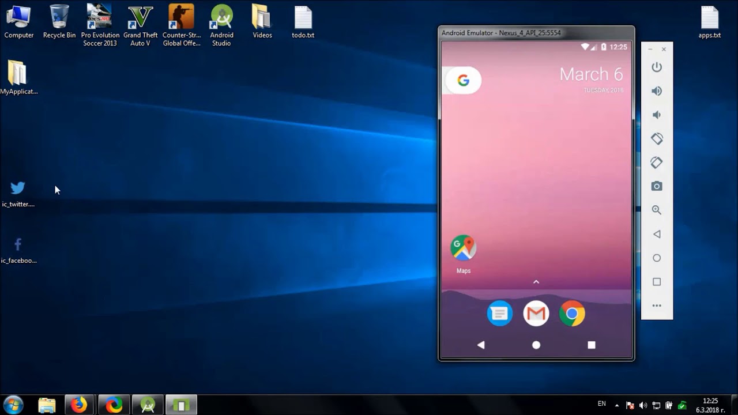This screenshot has width=738, height=415.
Task: Select the MyApplication folder on desktop
Action: tap(18, 78)
